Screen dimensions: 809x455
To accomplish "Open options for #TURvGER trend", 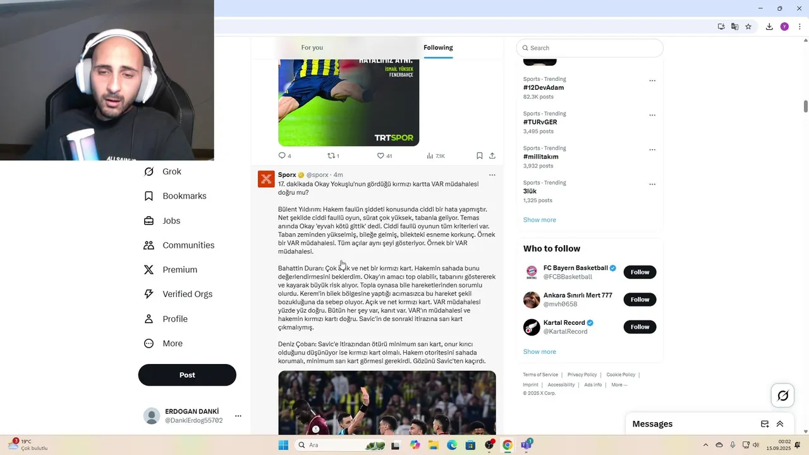I will (652, 116).
